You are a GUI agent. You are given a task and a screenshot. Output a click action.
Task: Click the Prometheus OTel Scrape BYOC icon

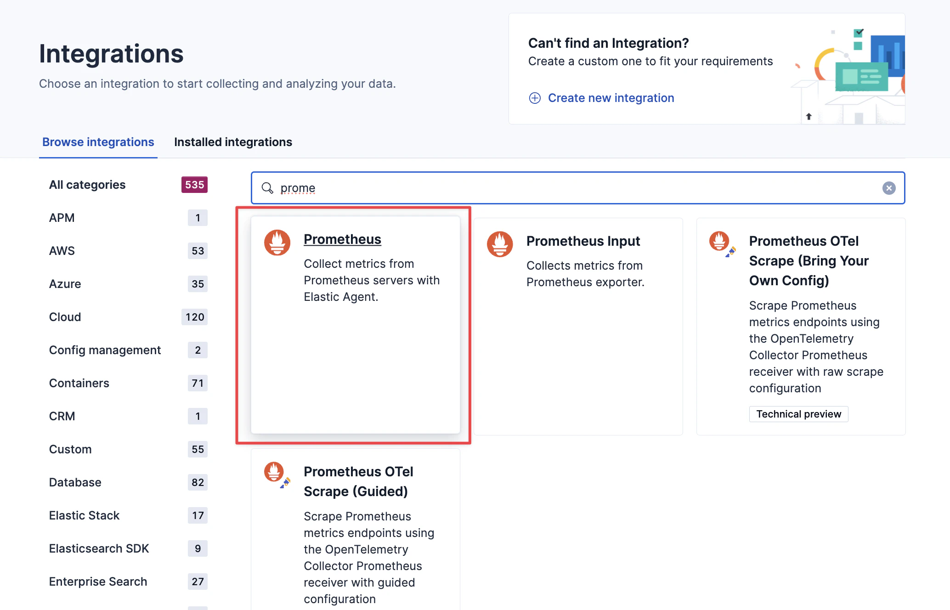721,243
